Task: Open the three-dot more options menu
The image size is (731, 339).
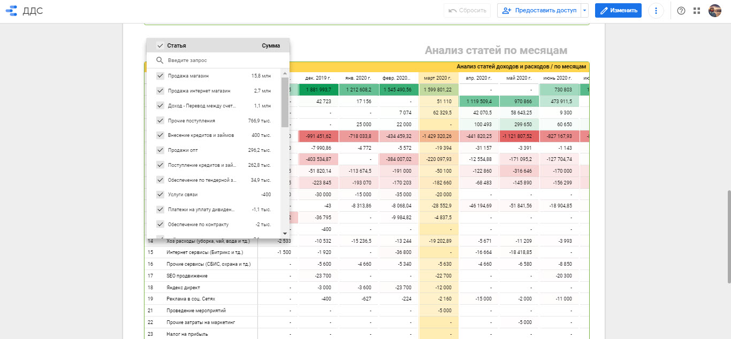Action: coord(656,11)
